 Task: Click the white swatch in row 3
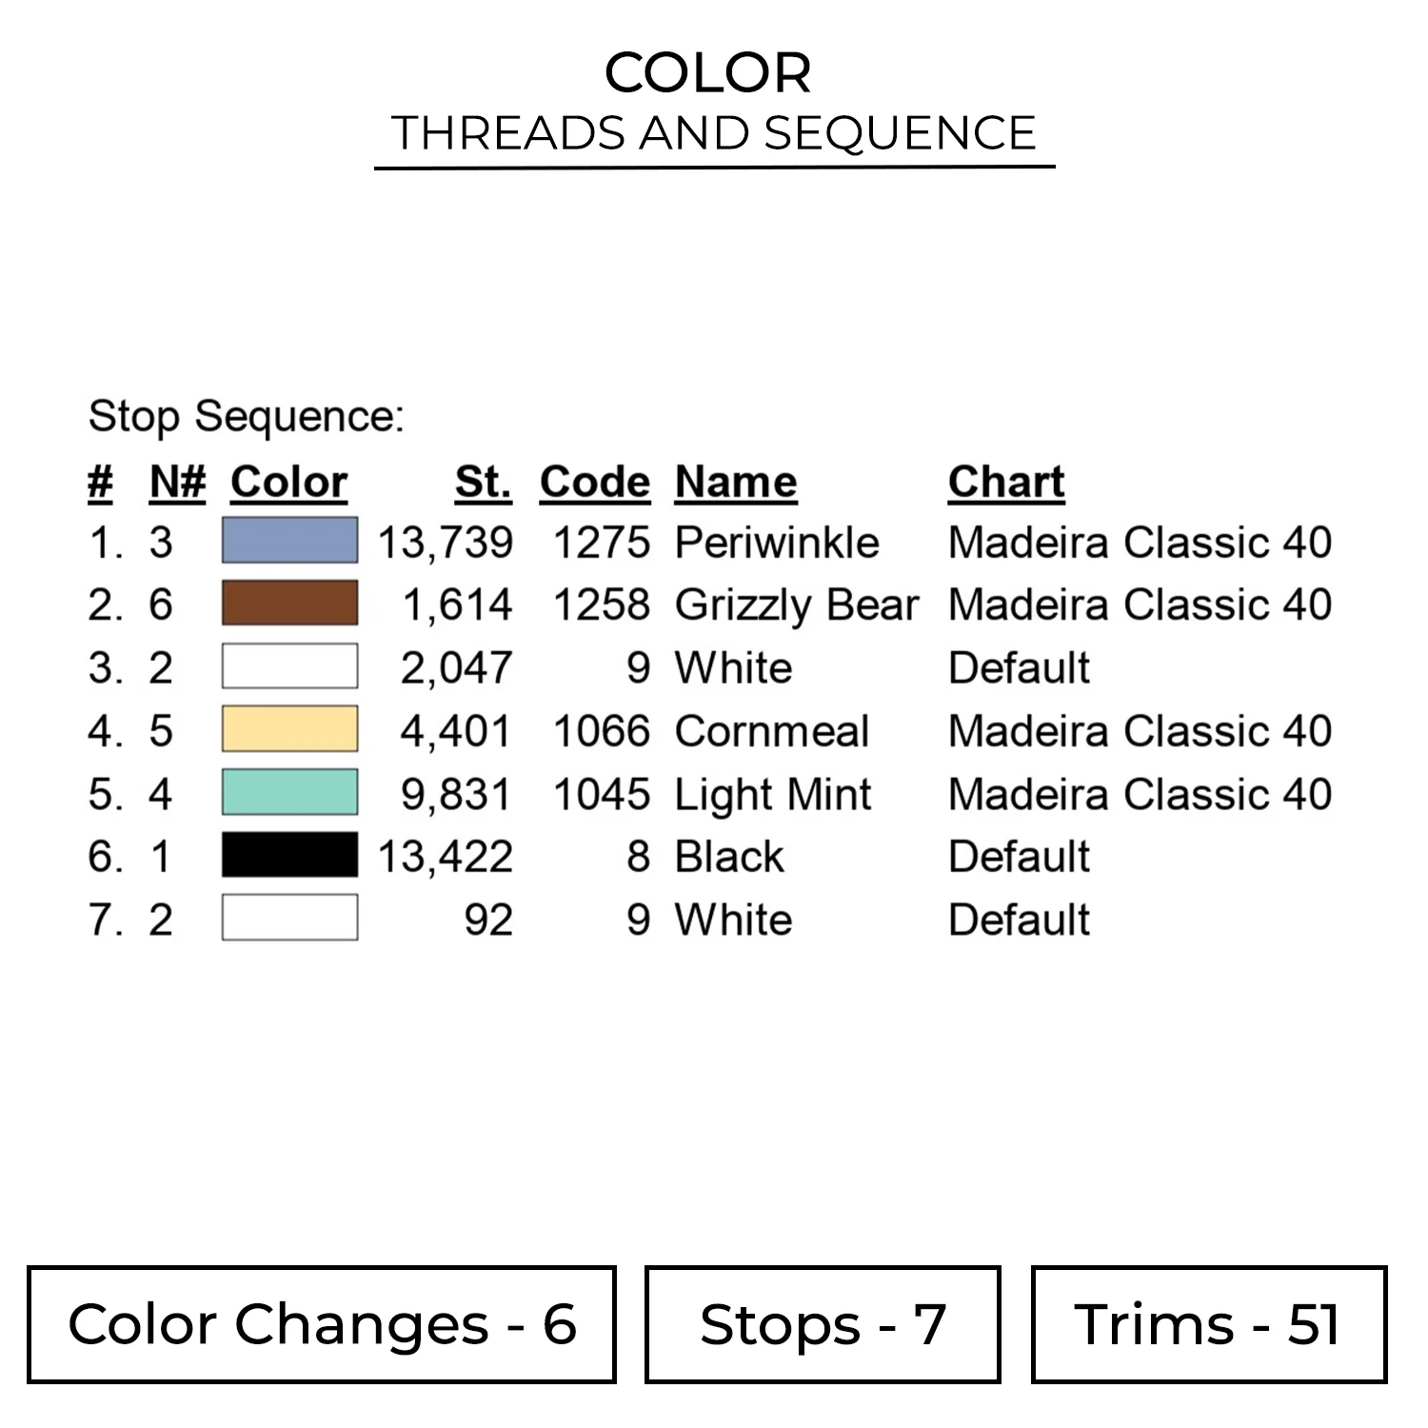coord(289,666)
